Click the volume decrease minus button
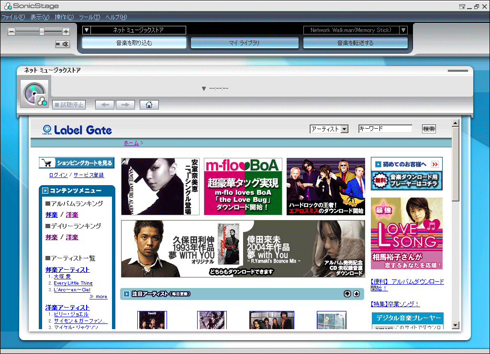Viewport: 490px width, 354px height. click(x=11, y=31)
